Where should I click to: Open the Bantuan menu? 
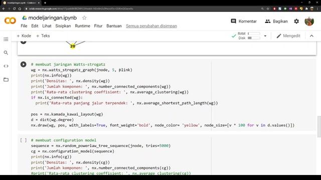coord(114,26)
